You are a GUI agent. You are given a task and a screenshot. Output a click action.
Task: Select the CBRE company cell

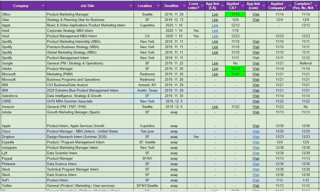23,101
